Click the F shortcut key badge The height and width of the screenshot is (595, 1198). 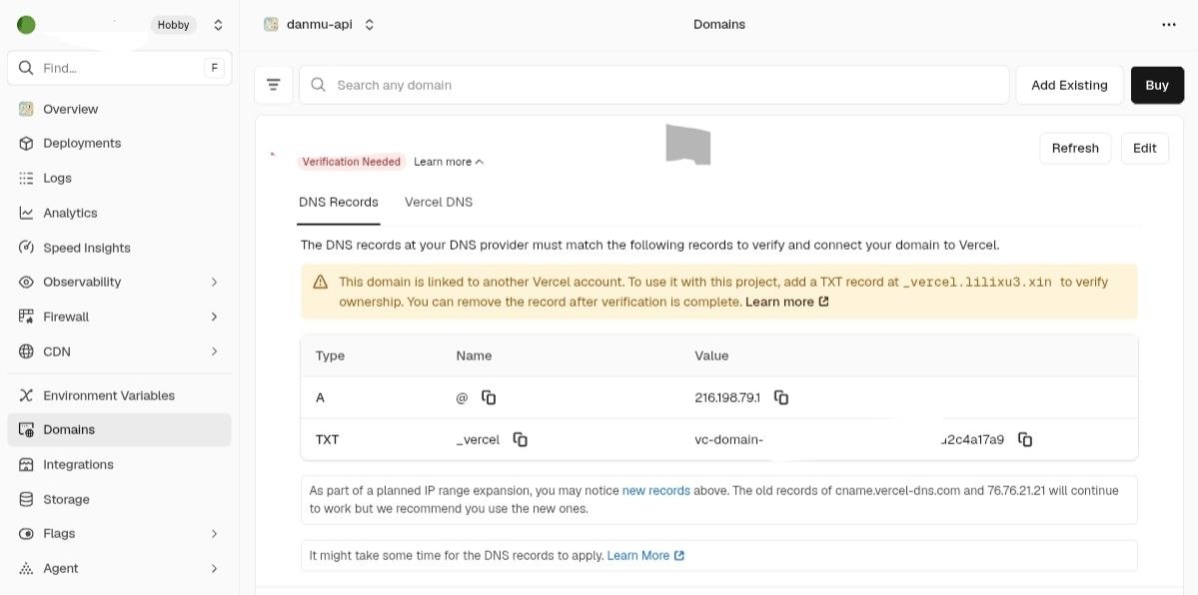214,68
